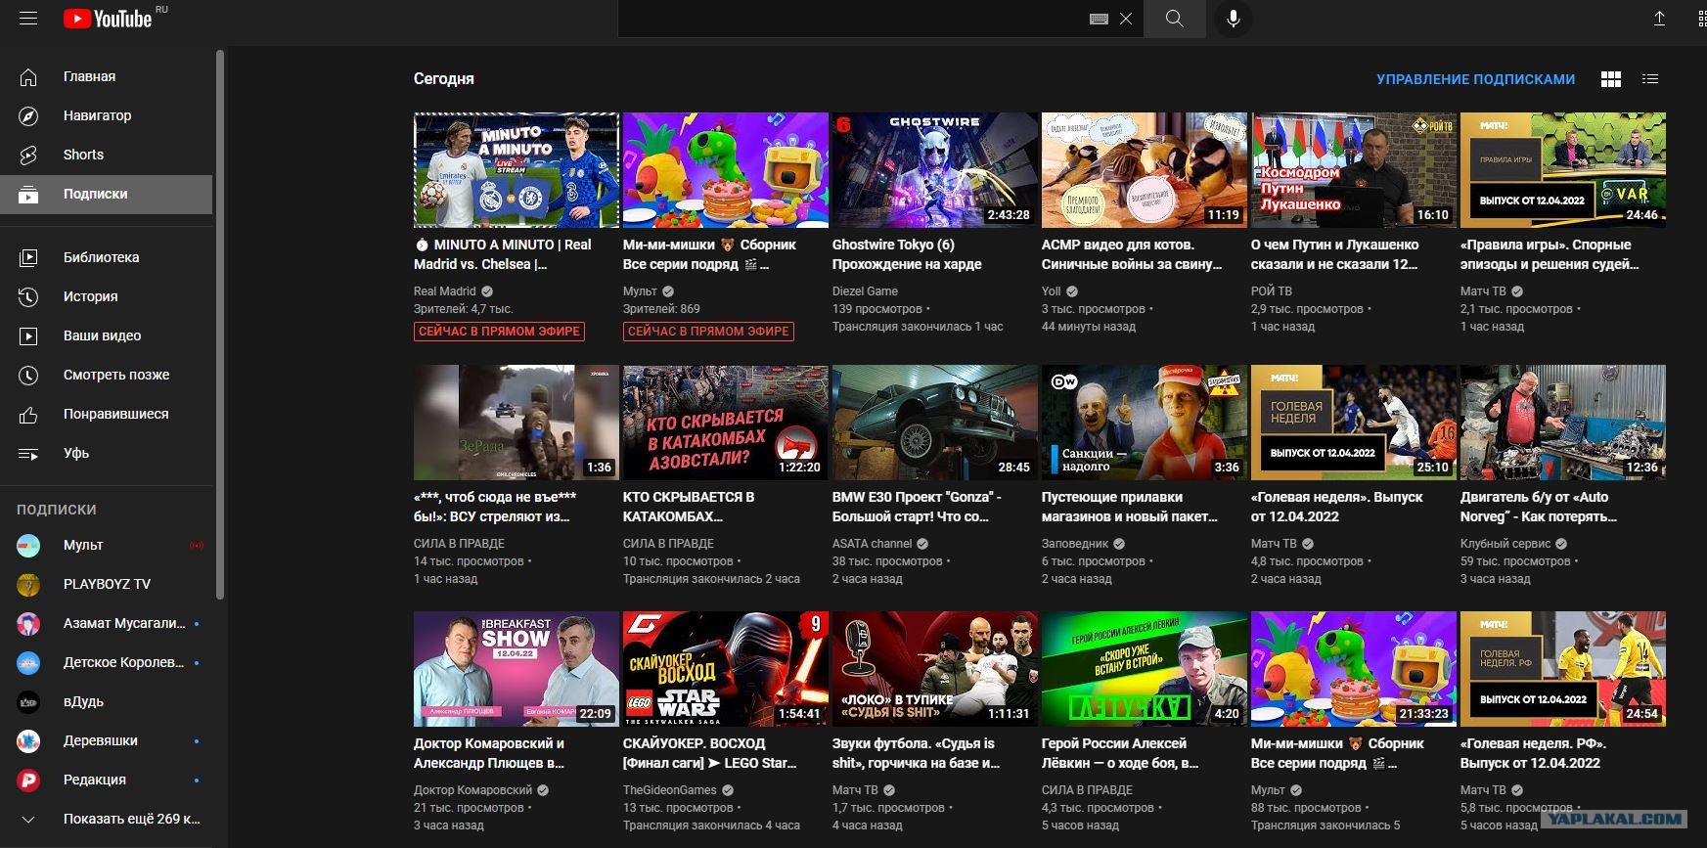
Task: Open live Ми-ми-мишки thumbnail with 869 viewers
Action: pos(726,170)
